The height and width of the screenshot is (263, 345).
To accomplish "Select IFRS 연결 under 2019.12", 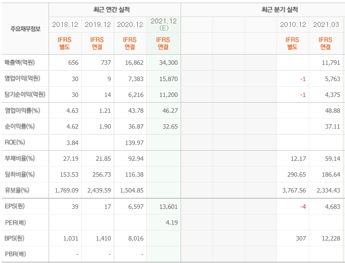I will coord(97,43).
